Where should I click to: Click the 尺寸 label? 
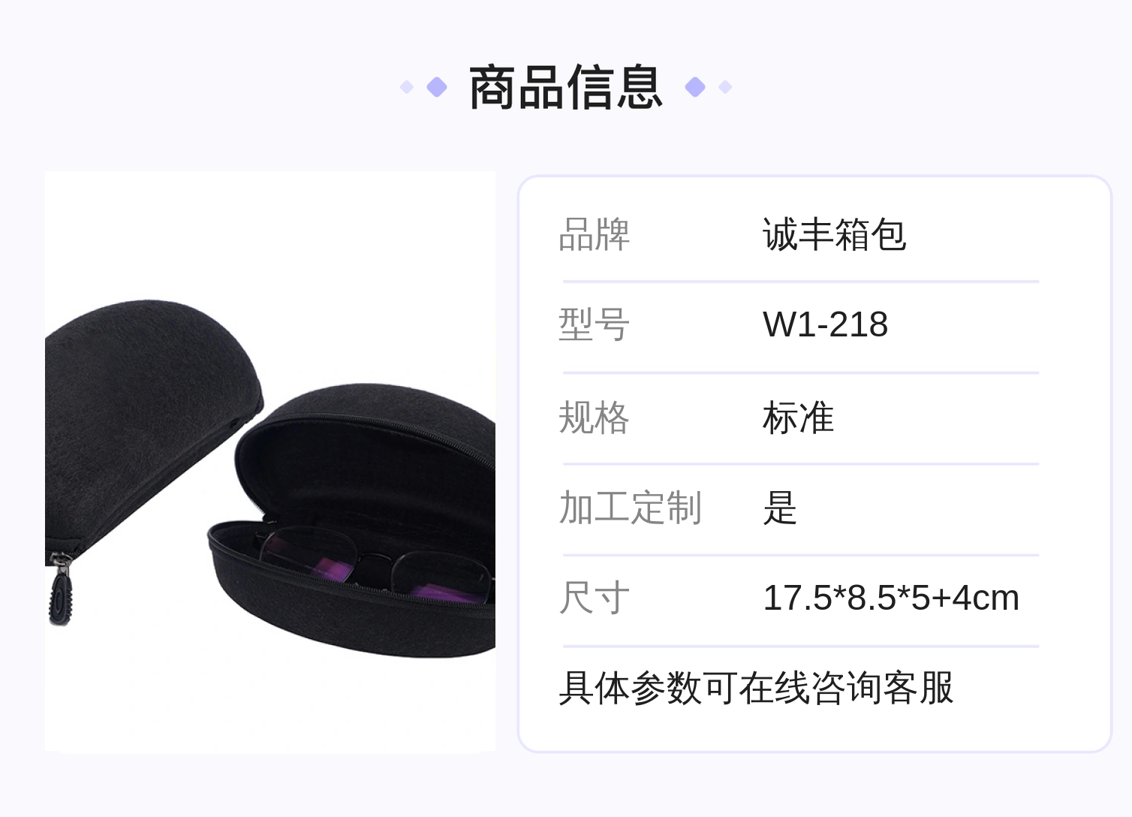click(x=594, y=598)
